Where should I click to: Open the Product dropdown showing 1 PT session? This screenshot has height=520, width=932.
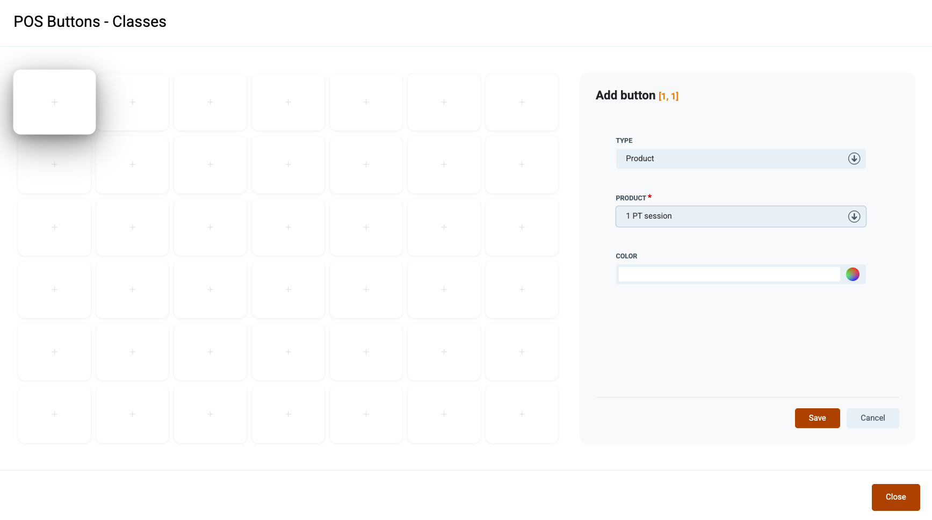coord(741,216)
